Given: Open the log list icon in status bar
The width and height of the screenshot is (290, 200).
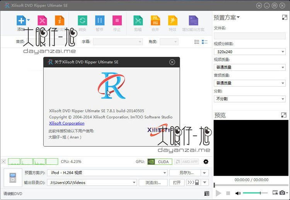Looking at the screenshot, I should click(x=207, y=193).
